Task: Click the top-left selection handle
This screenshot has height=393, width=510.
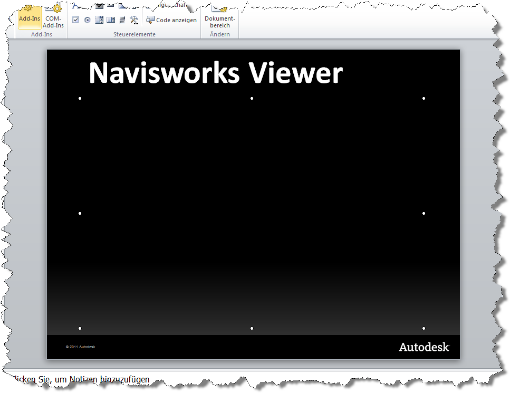Action: (x=80, y=98)
